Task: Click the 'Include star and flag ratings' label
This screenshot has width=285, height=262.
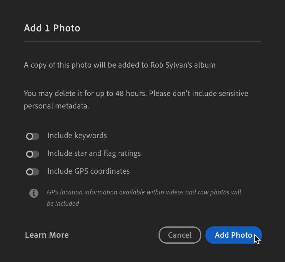Action: pos(94,154)
